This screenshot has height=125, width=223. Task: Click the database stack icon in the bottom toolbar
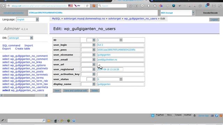(x=55, y=121)
